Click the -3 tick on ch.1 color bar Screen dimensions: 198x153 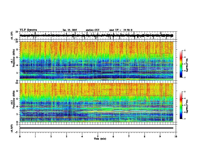(184, 50)
